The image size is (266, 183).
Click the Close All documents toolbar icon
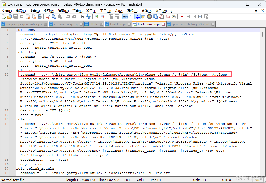(34, 17)
